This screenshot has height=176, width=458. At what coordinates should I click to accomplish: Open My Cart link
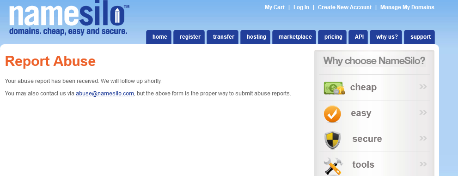pos(275,7)
